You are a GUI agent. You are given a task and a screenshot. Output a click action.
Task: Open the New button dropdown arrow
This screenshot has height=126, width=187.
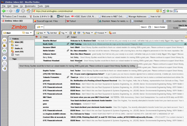coord(45,33)
